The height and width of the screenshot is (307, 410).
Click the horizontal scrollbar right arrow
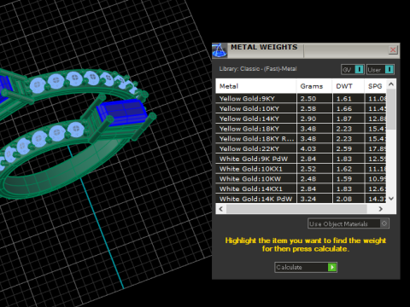pos(381,209)
